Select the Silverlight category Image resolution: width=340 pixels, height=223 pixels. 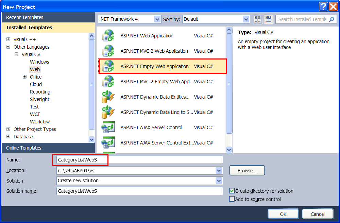(40, 99)
